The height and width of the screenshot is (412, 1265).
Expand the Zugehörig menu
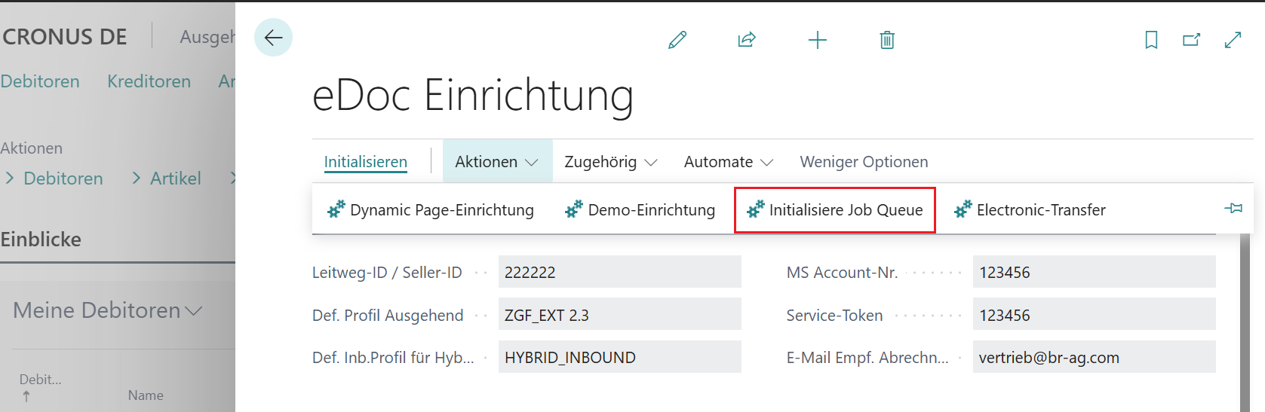click(x=611, y=162)
